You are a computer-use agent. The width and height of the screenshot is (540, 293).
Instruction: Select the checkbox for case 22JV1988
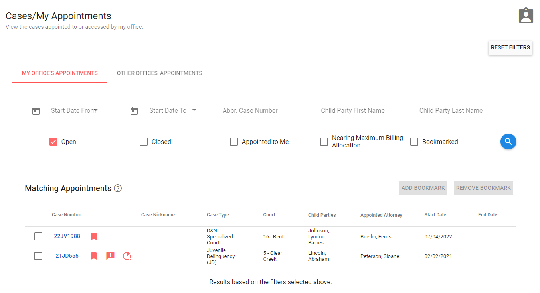point(38,236)
